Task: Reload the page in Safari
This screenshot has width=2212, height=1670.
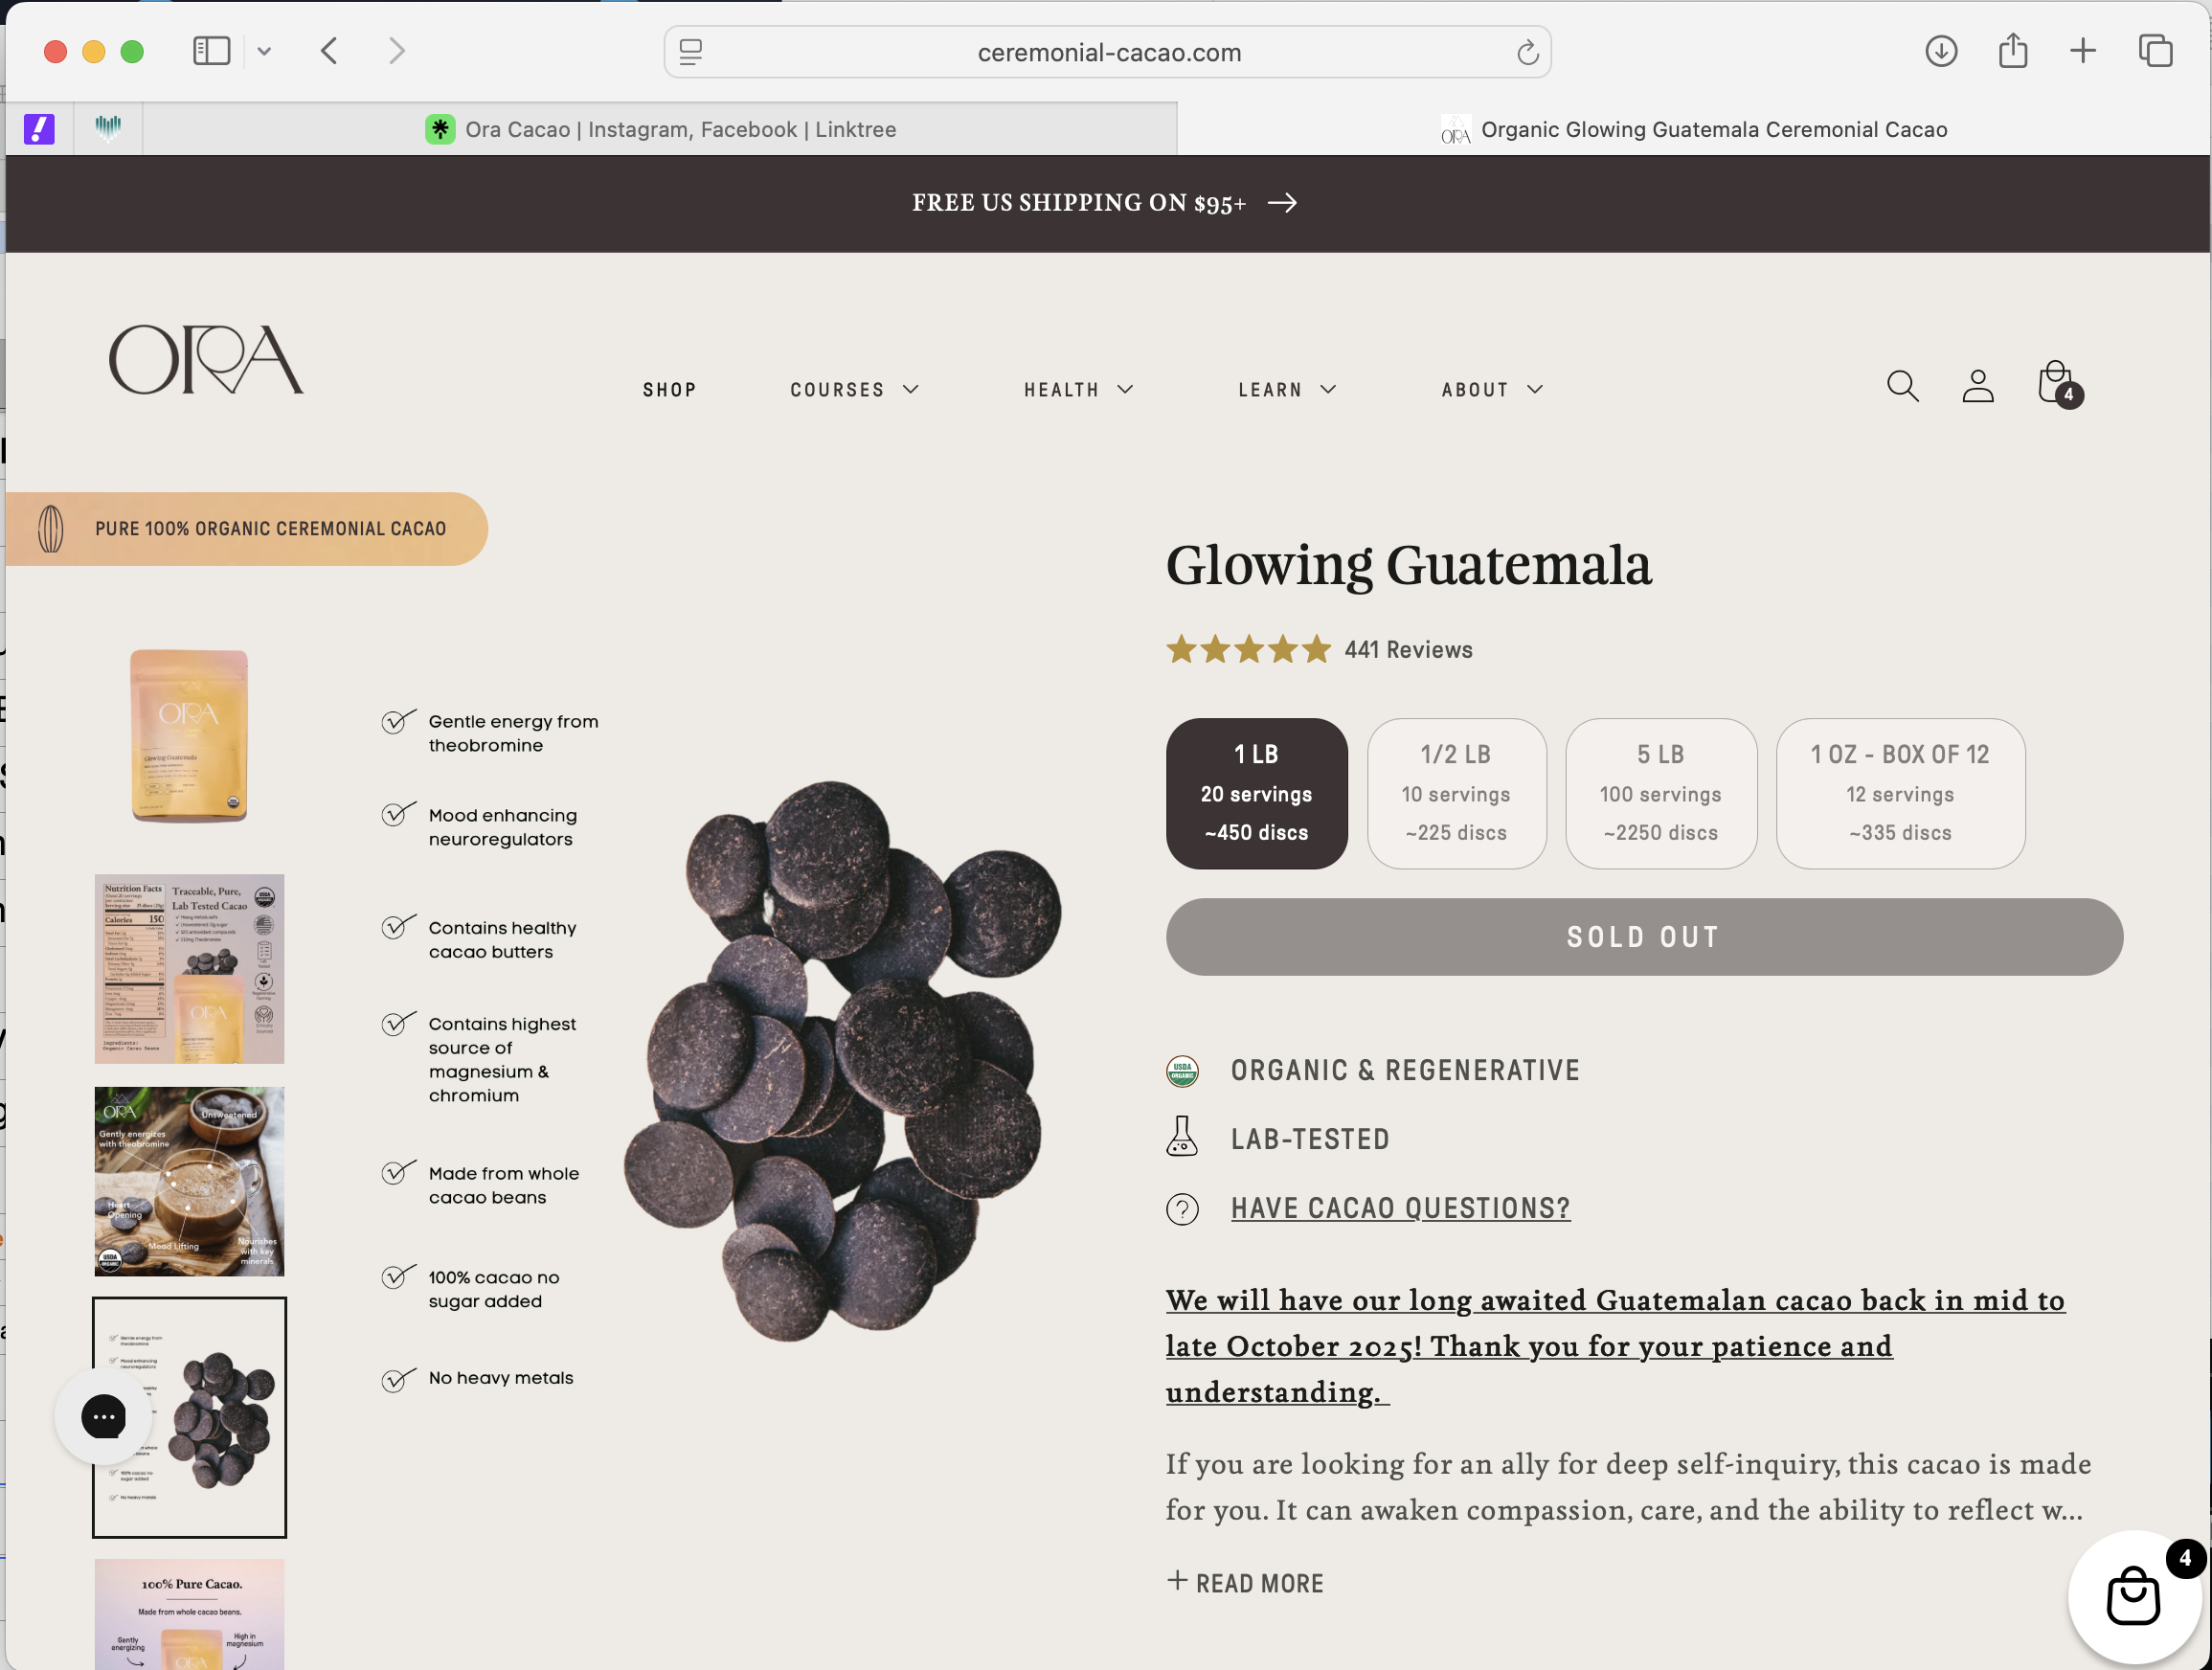Action: pos(1527,52)
